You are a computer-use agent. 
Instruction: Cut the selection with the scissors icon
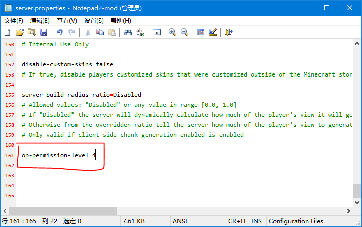click(88, 32)
